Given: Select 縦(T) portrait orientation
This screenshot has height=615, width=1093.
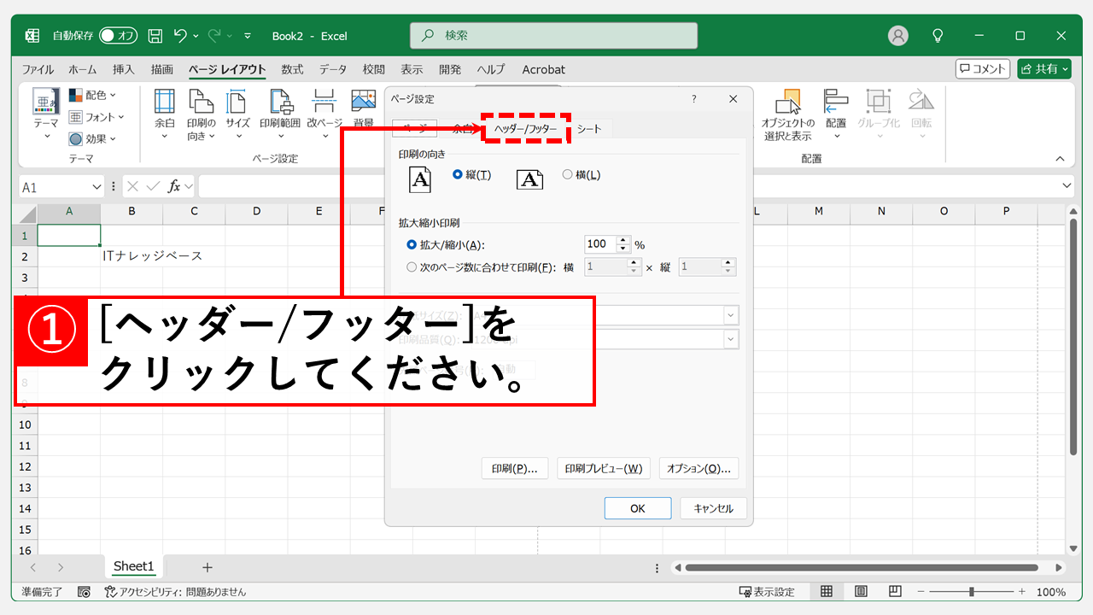Looking at the screenshot, I should [x=472, y=174].
